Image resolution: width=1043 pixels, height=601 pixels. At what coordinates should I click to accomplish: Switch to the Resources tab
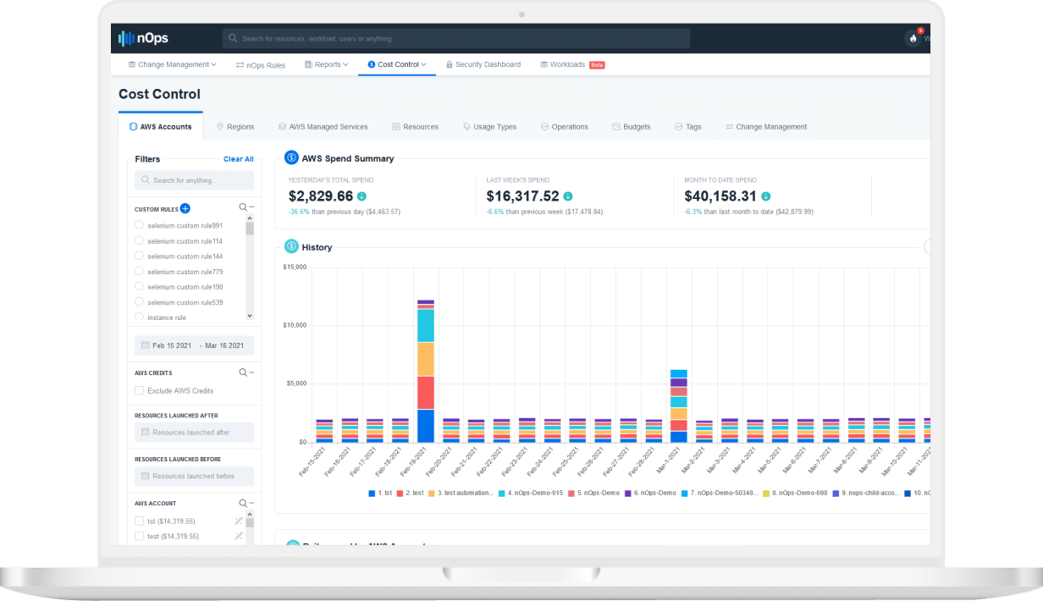click(415, 127)
